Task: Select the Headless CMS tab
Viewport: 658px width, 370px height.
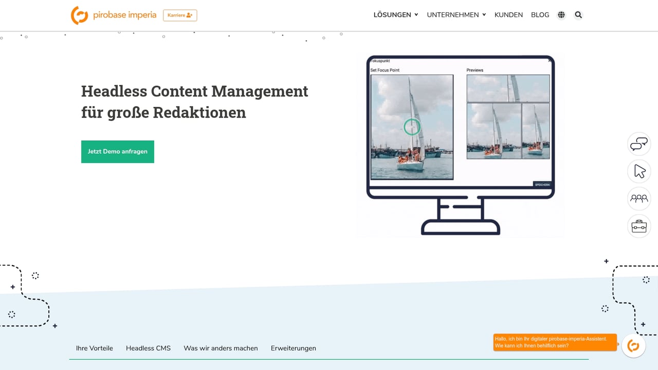Action: point(148,348)
